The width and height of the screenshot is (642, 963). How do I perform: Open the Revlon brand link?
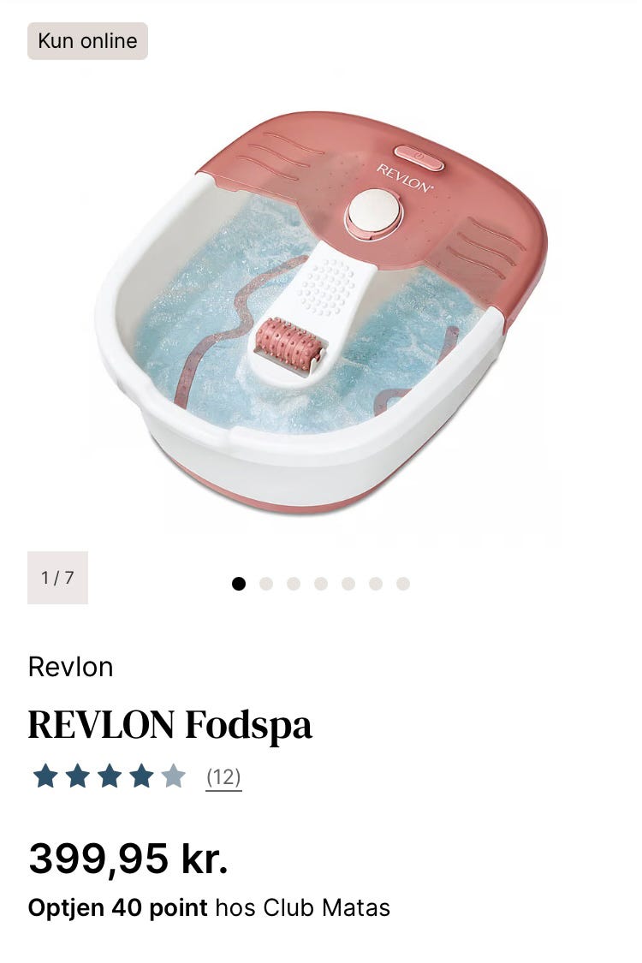point(71,667)
